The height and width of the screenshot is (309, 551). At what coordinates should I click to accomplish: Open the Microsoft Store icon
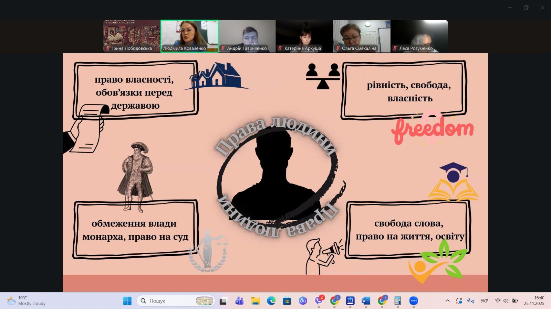tap(287, 301)
